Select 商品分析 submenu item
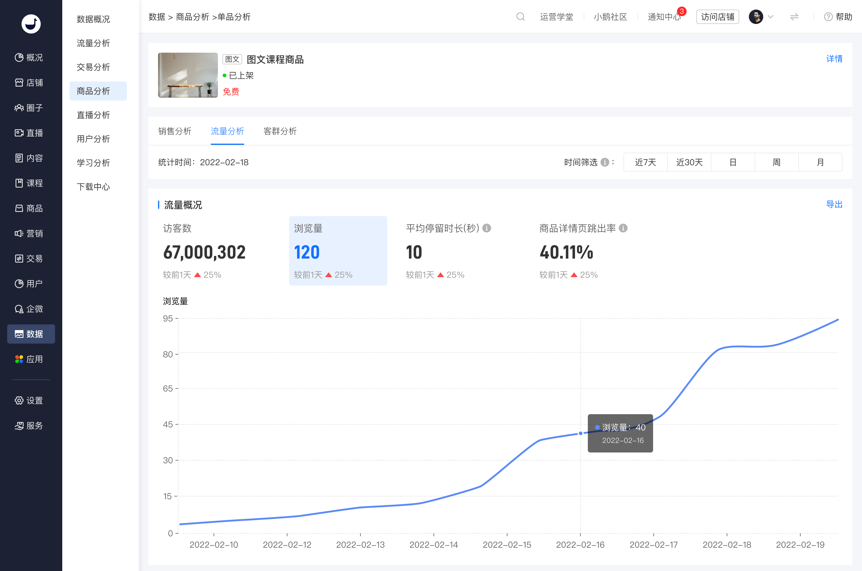 point(98,91)
